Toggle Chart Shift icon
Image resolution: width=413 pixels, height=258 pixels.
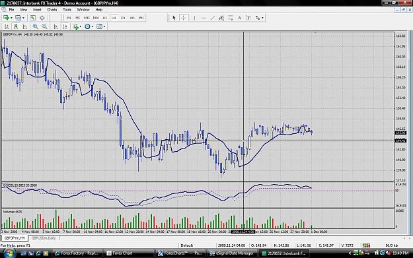tap(65, 26)
